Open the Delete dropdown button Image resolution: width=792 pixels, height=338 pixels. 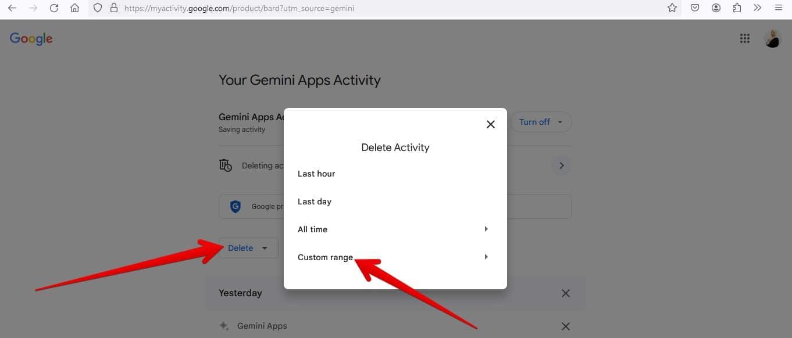coord(248,248)
